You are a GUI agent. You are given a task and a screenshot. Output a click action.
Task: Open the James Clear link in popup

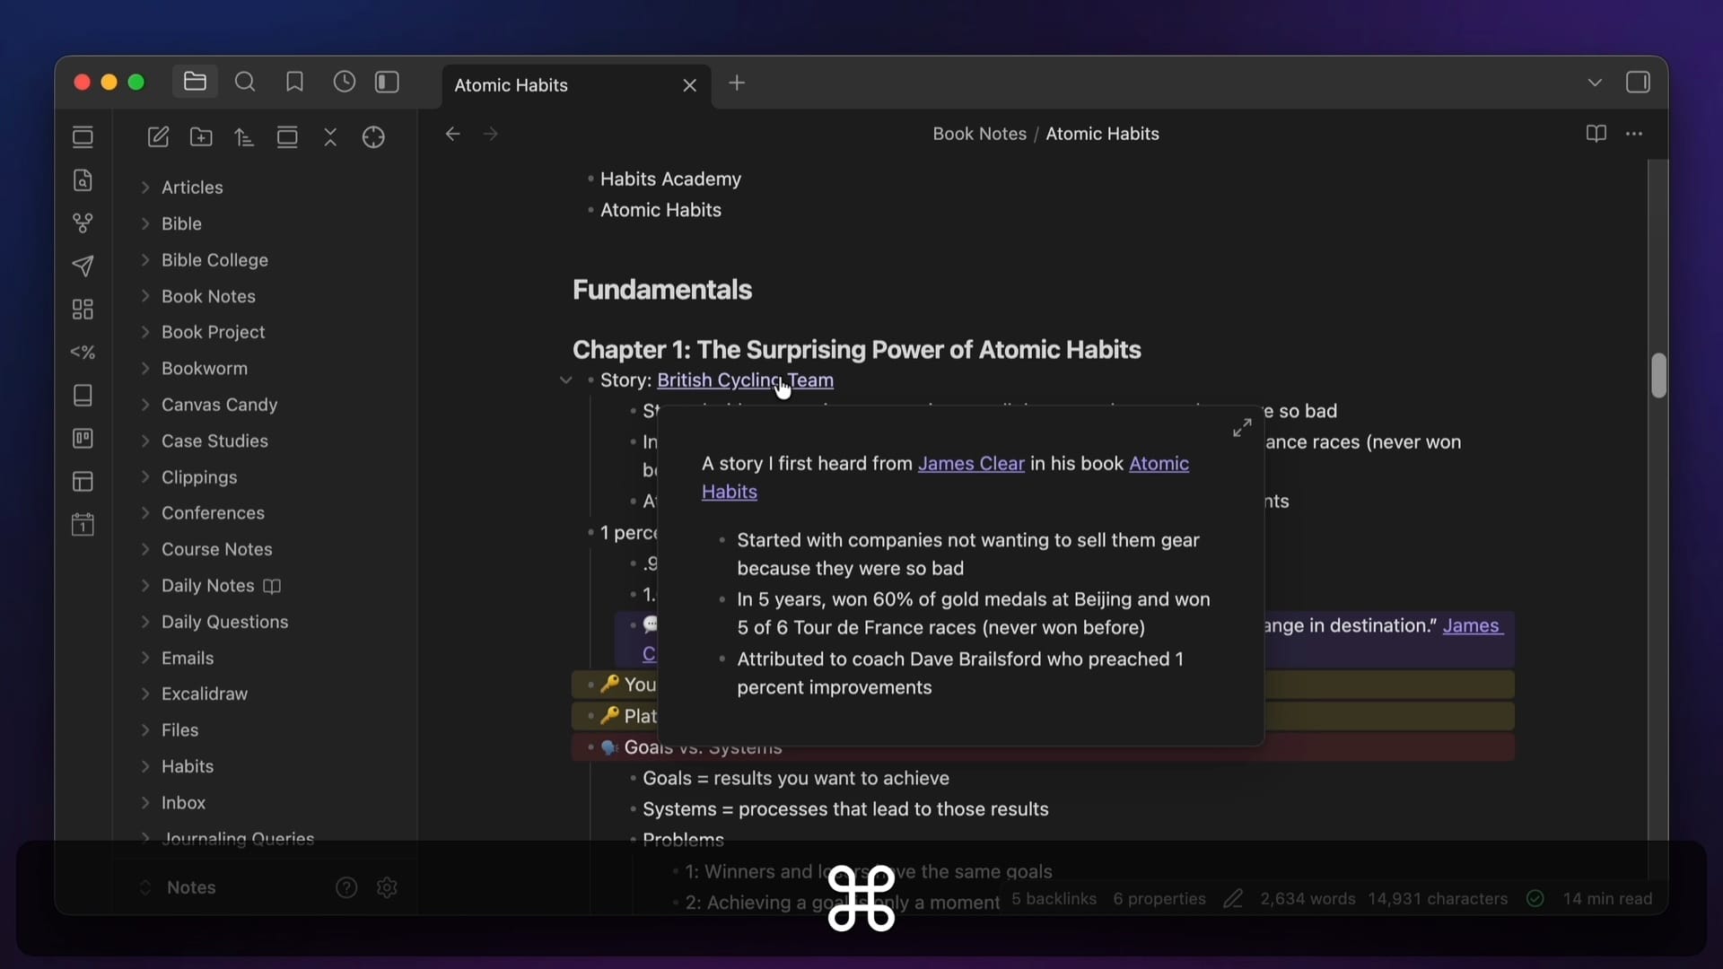coord(971,464)
